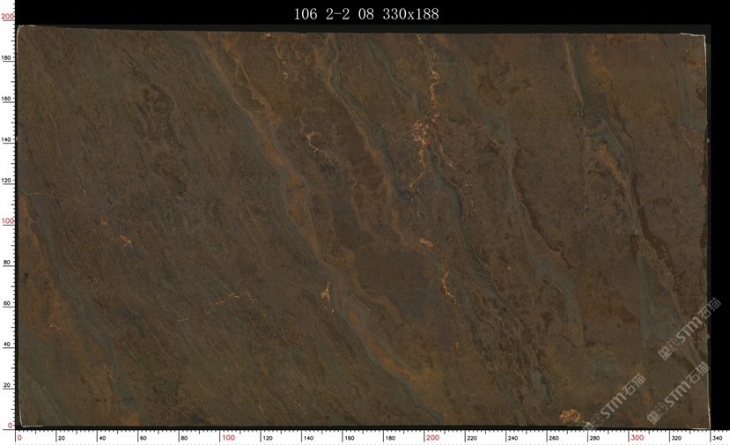Screen dimensions: 730x445
Task: Click the slab title text "106 2-2 08 330x188"
Action: pos(365,13)
